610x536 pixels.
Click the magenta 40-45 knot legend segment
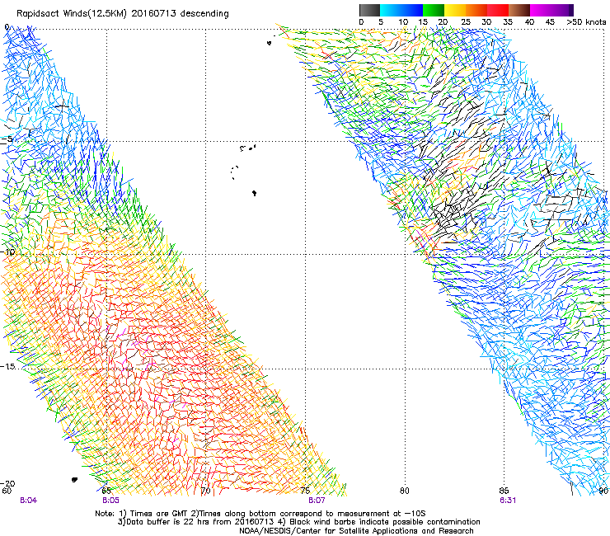pyautogui.click(x=541, y=10)
